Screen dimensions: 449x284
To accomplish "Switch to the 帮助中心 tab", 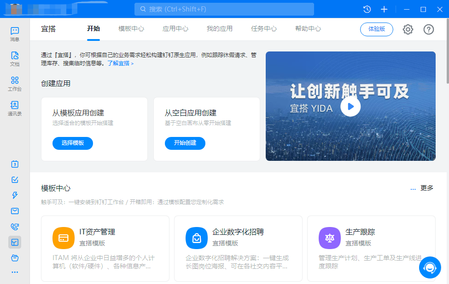I will (308, 28).
